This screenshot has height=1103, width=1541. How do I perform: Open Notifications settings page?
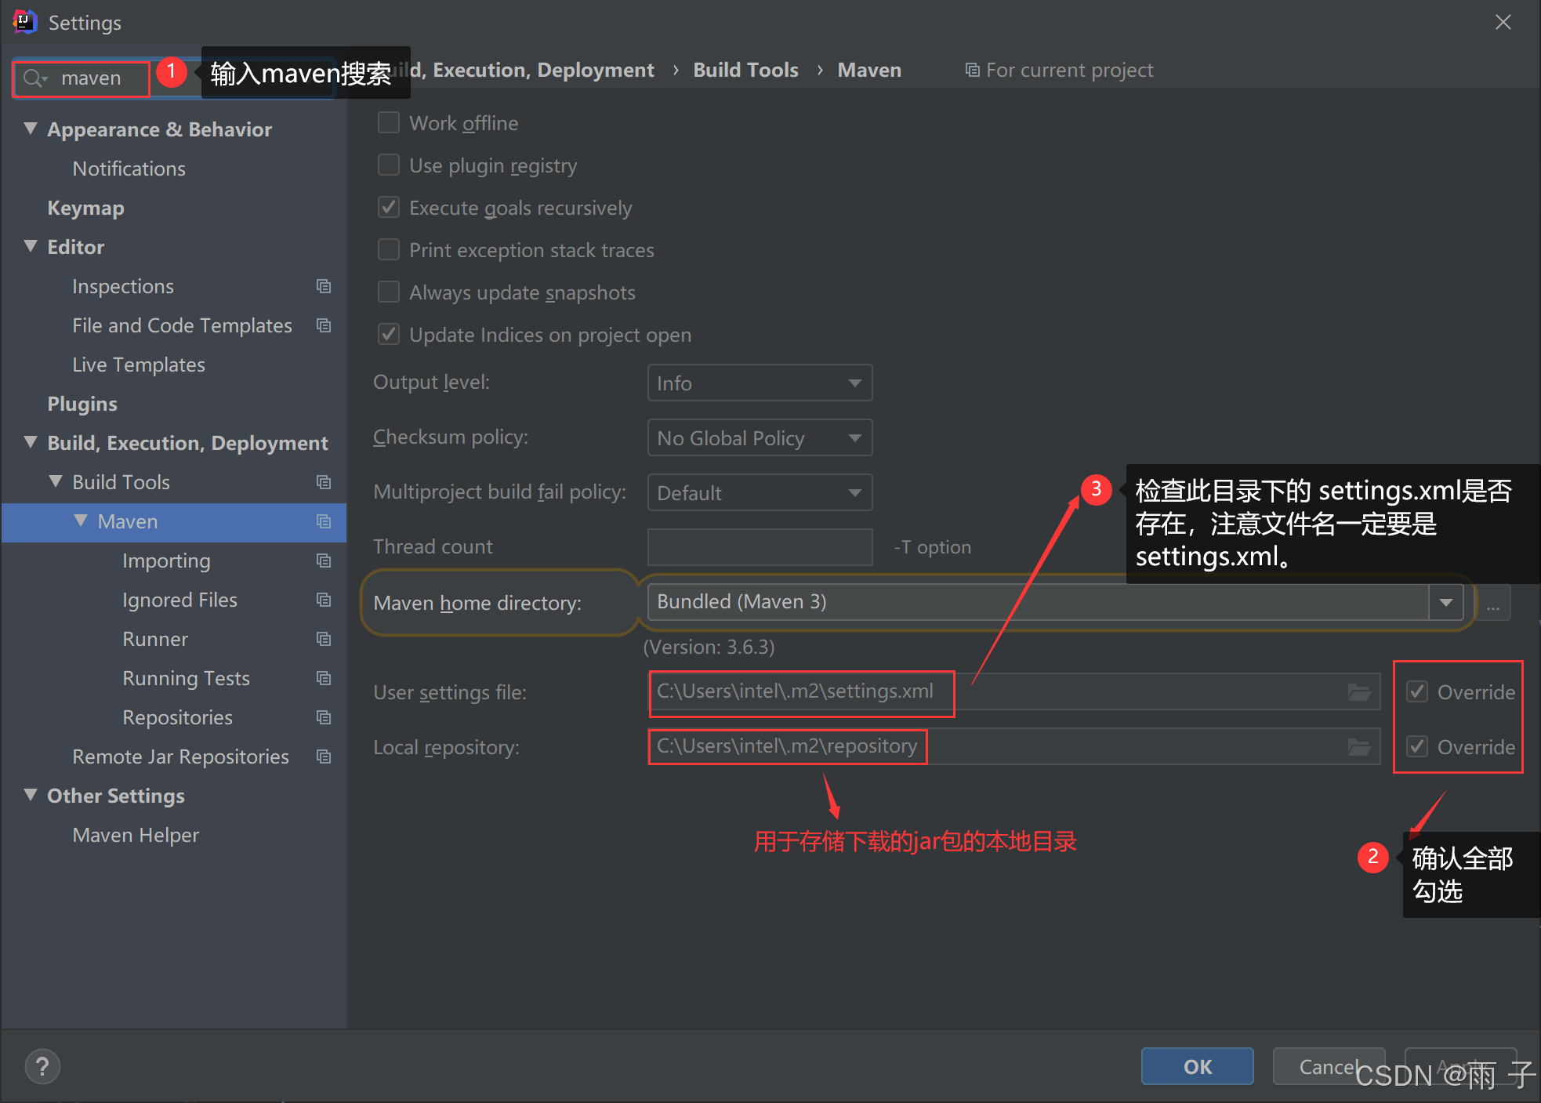pyautogui.click(x=129, y=169)
